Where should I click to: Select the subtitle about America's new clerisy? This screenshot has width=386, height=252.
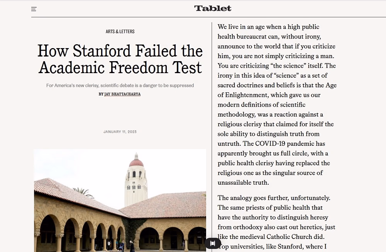pos(120,85)
